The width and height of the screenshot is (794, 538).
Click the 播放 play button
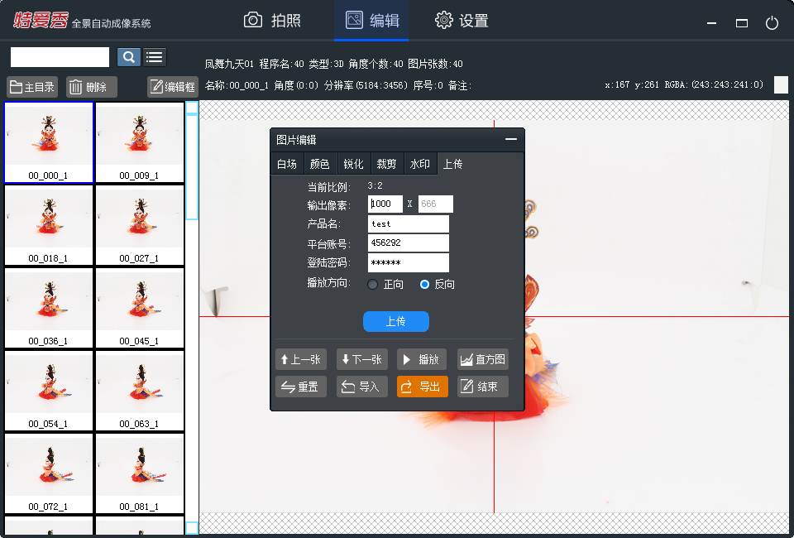click(422, 359)
